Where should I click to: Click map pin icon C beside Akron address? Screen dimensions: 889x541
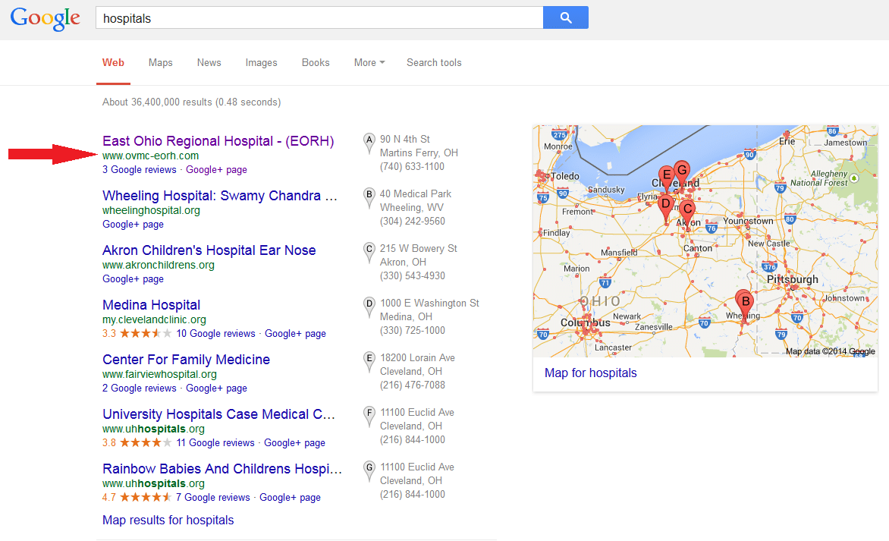[x=369, y=253]
